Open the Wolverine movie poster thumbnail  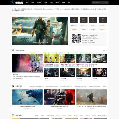[99, 72]
